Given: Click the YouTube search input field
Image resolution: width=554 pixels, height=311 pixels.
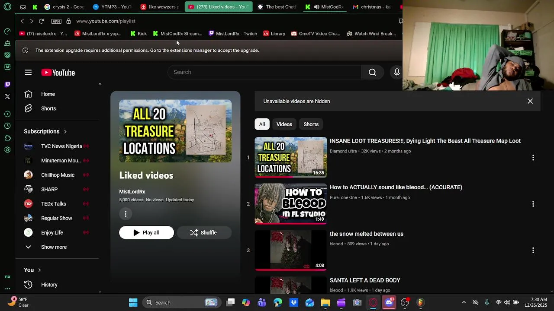Looking at the screenshot, I should point(264,72).
